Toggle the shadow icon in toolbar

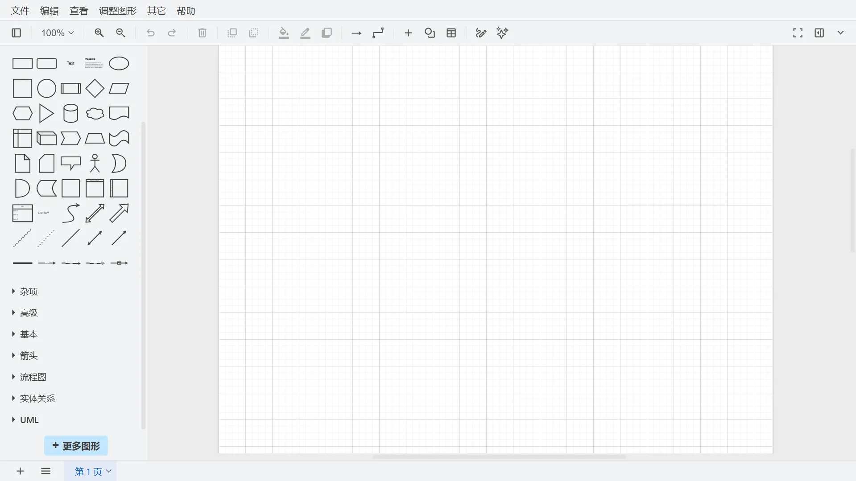[x=327, y=33]
